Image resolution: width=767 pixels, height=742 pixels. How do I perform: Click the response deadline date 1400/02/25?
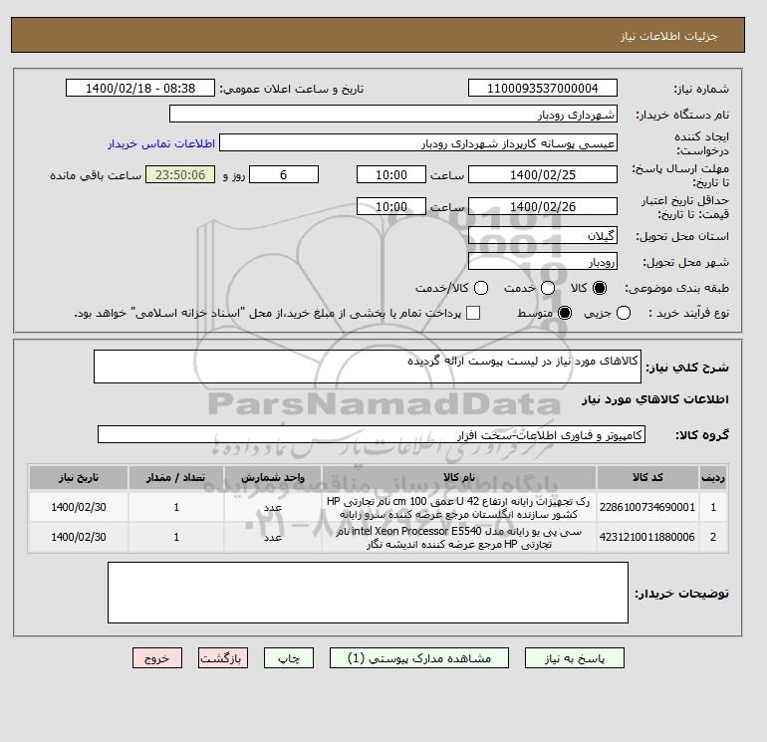click(543, 174)
